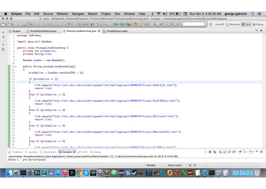
Task: Toggle Mark Occurrences highlighter icon
Action: (96, 24)
